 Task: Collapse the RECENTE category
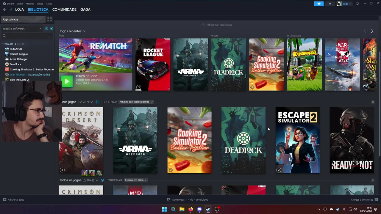tap(3, 44)
